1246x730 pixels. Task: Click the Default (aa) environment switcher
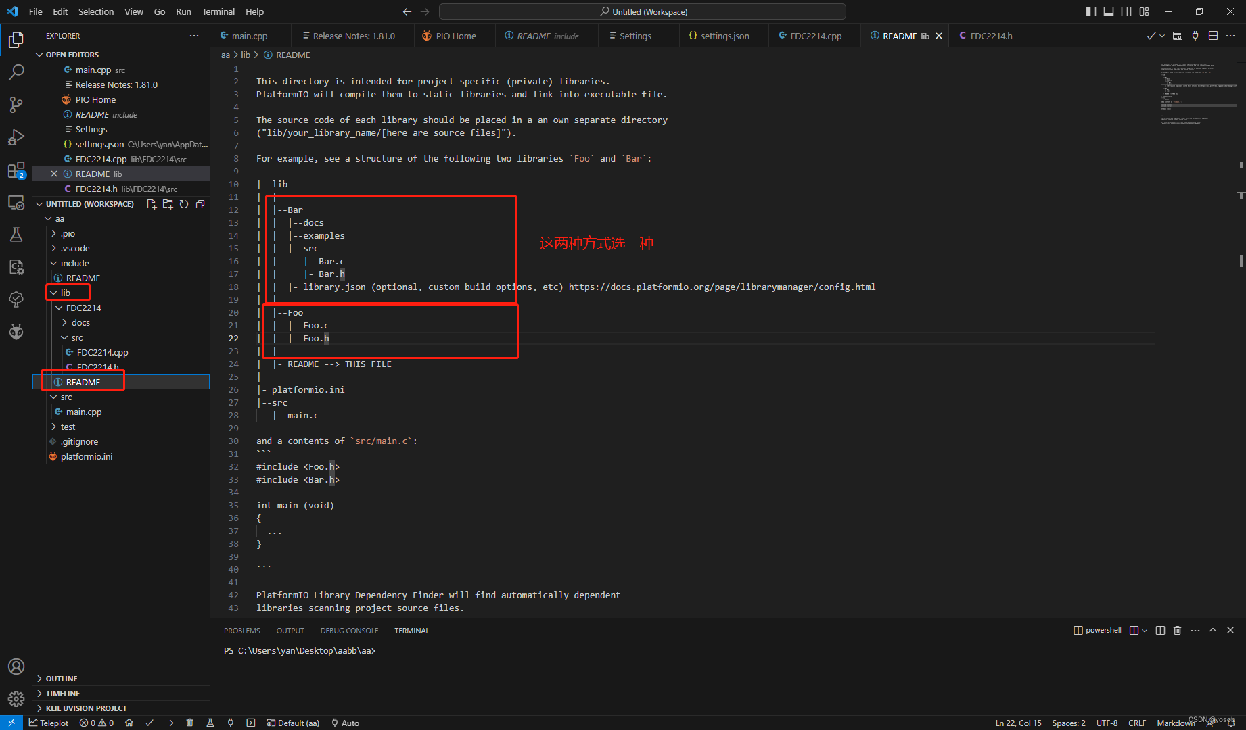pos(293,723)
